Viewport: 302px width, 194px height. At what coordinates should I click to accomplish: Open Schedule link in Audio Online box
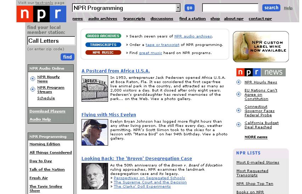[x=46, y=98]
